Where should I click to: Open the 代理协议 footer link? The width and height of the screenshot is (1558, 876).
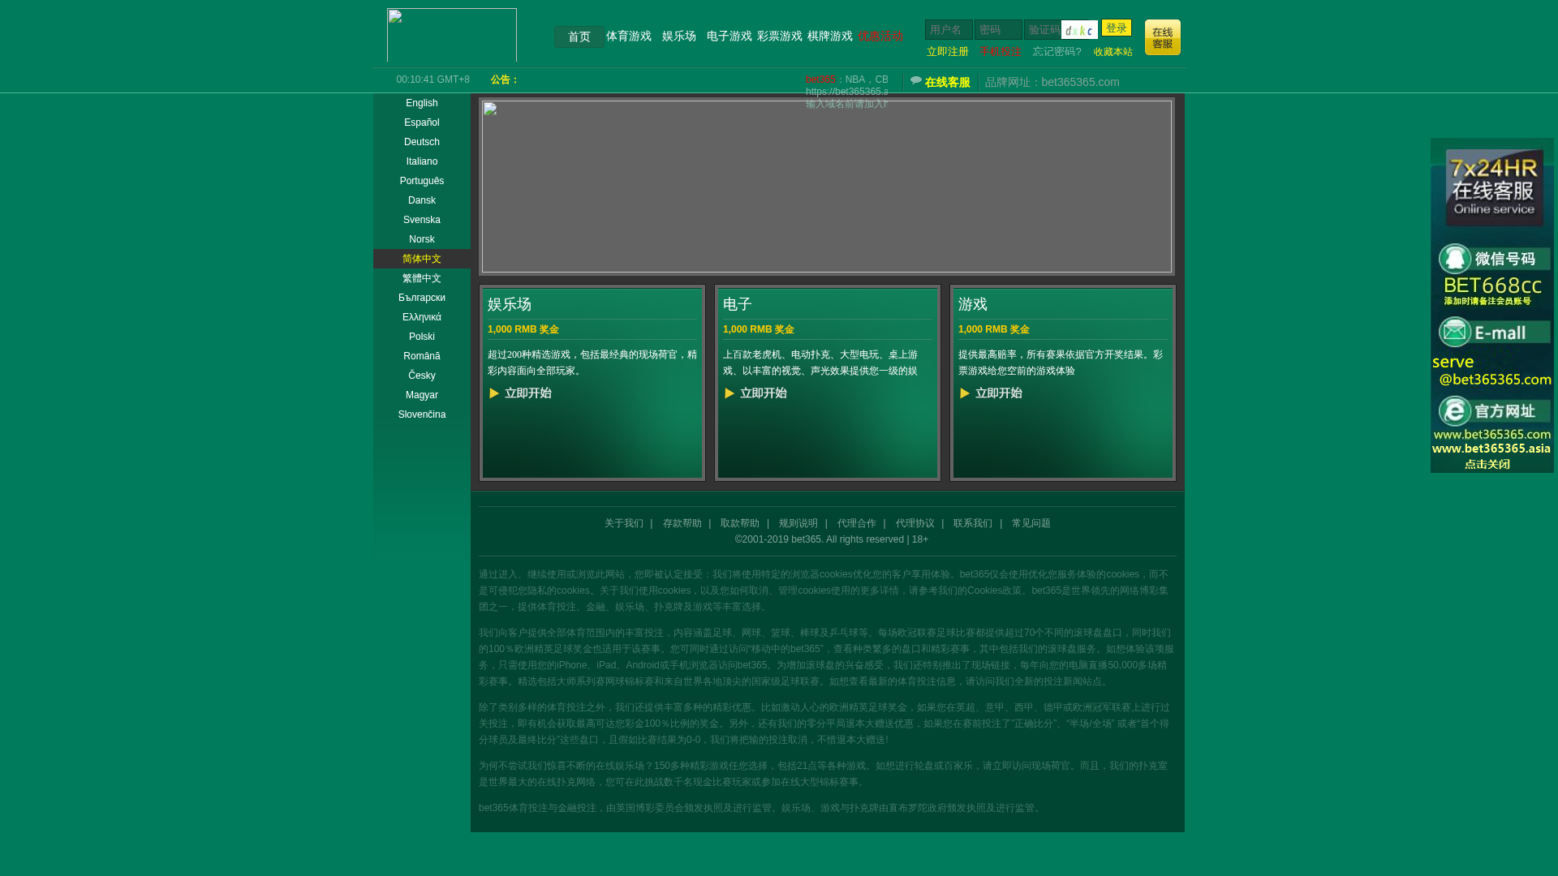(x=915, y=523)
